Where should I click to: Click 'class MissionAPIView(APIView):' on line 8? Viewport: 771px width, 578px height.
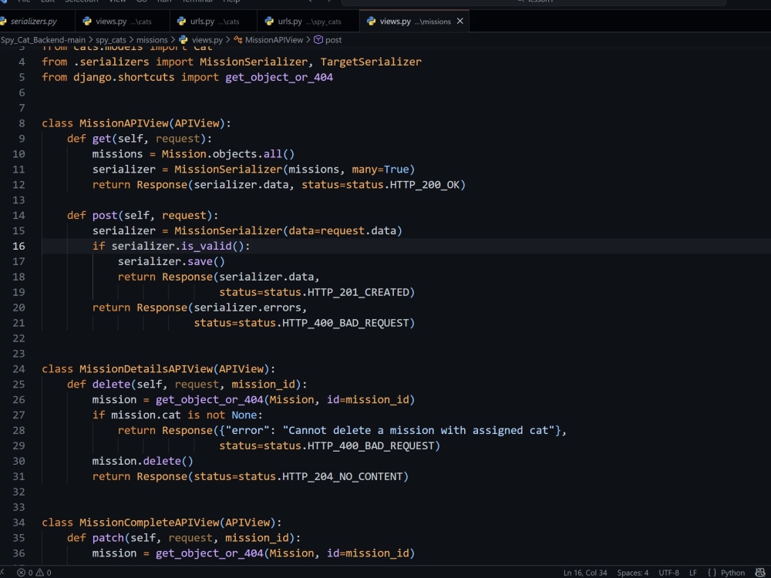click(136, 123)
